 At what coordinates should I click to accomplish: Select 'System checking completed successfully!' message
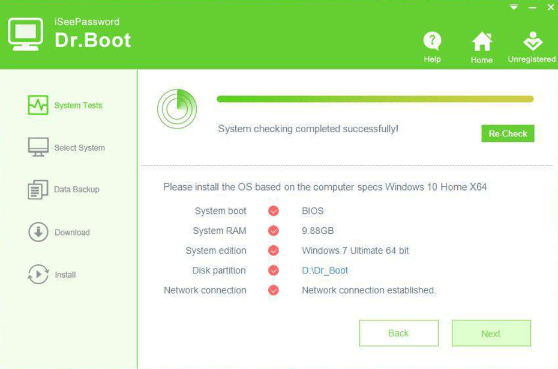pyautogui.click(x=308, y=129)
